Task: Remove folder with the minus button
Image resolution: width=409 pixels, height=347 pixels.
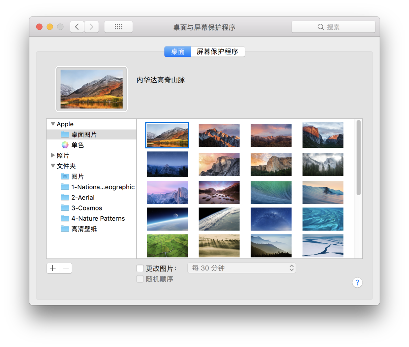Action: click(x=66, y=268)
